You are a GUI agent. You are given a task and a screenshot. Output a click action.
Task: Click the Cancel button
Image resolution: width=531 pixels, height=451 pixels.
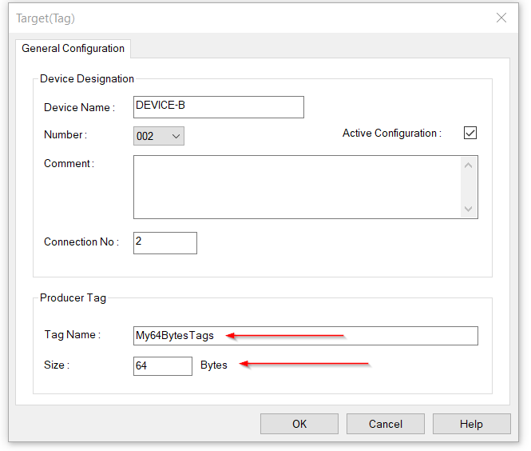point(386,424)
